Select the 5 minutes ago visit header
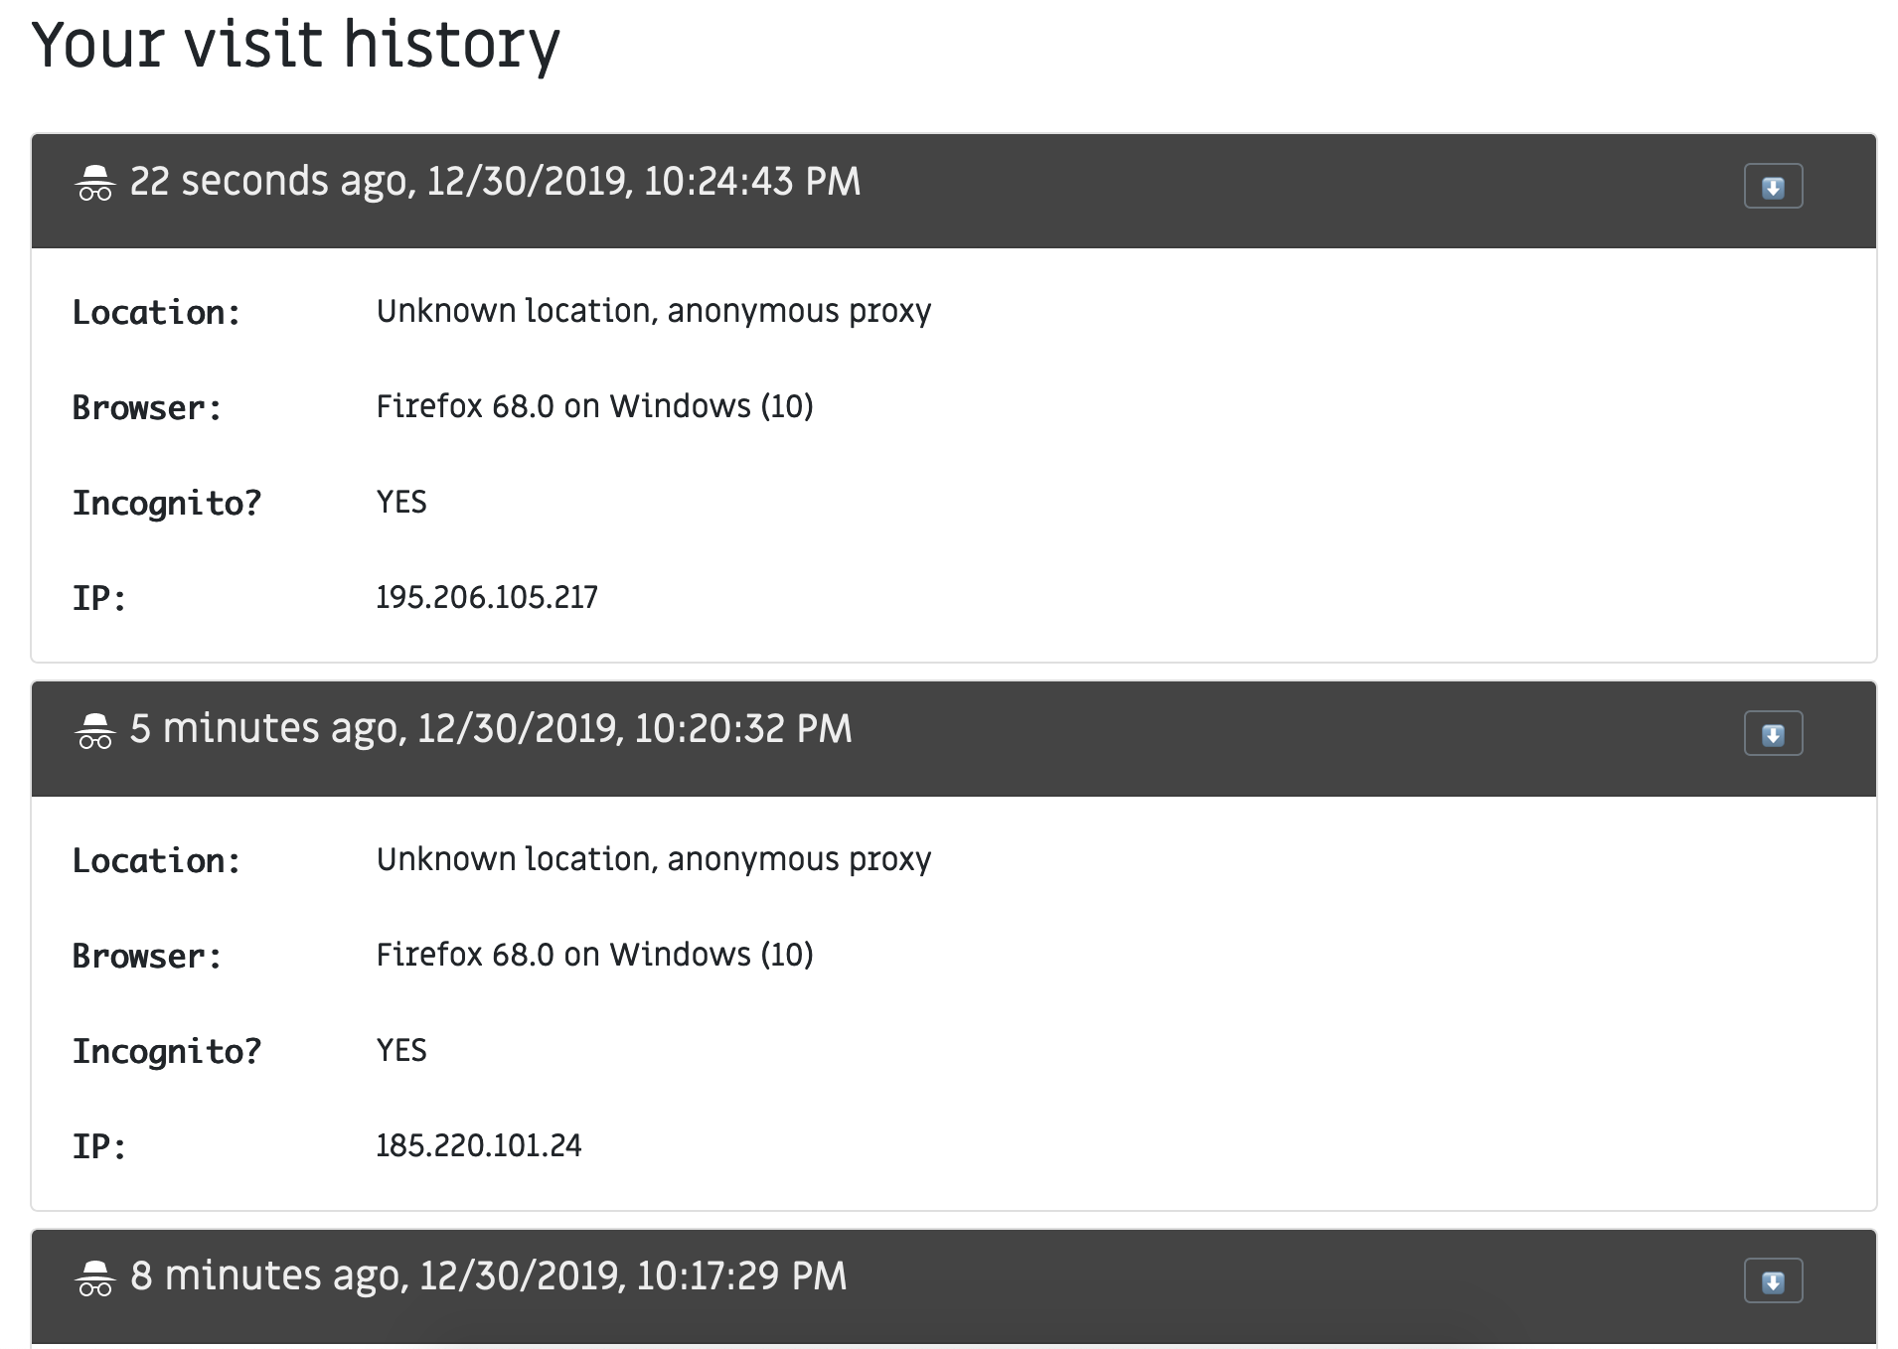Image resolution: width=1898 pixels, height=1349 pixels. pos(954,739)
